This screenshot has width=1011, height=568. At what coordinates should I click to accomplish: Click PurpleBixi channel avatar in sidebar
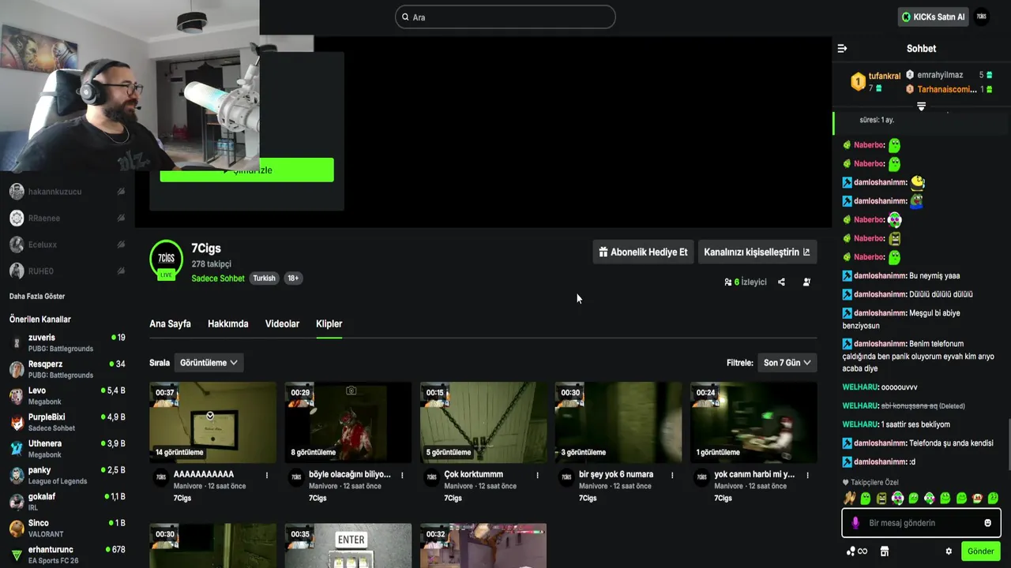[17, 422]
